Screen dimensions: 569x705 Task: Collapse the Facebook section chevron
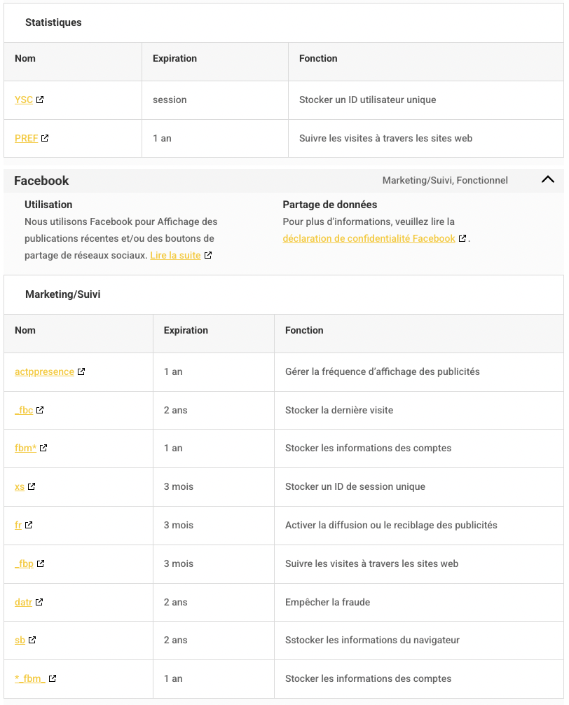548,180
